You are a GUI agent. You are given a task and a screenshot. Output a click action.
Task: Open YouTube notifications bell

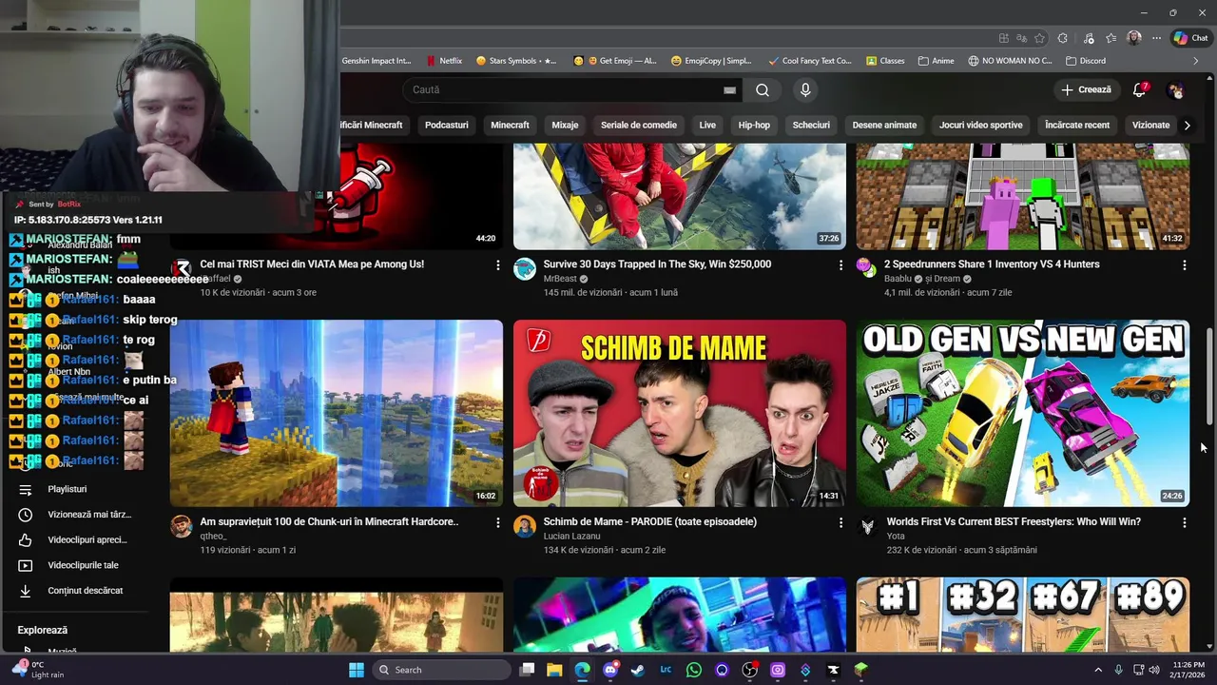click(x=1139, y=89)
